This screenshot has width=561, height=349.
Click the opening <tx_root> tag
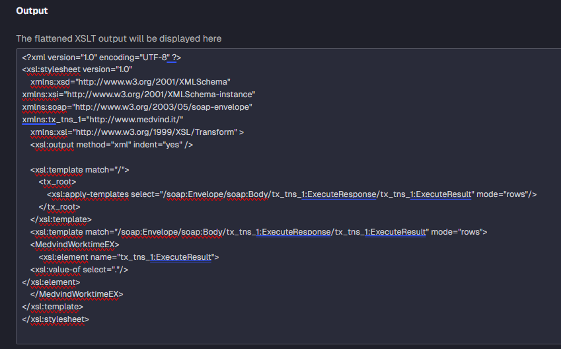57,182
